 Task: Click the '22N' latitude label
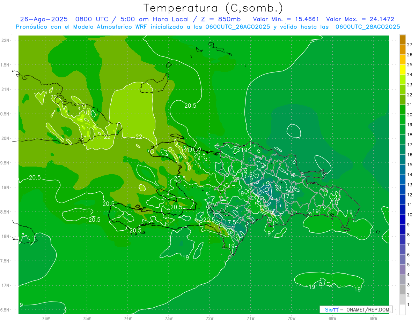coord(5,40)
